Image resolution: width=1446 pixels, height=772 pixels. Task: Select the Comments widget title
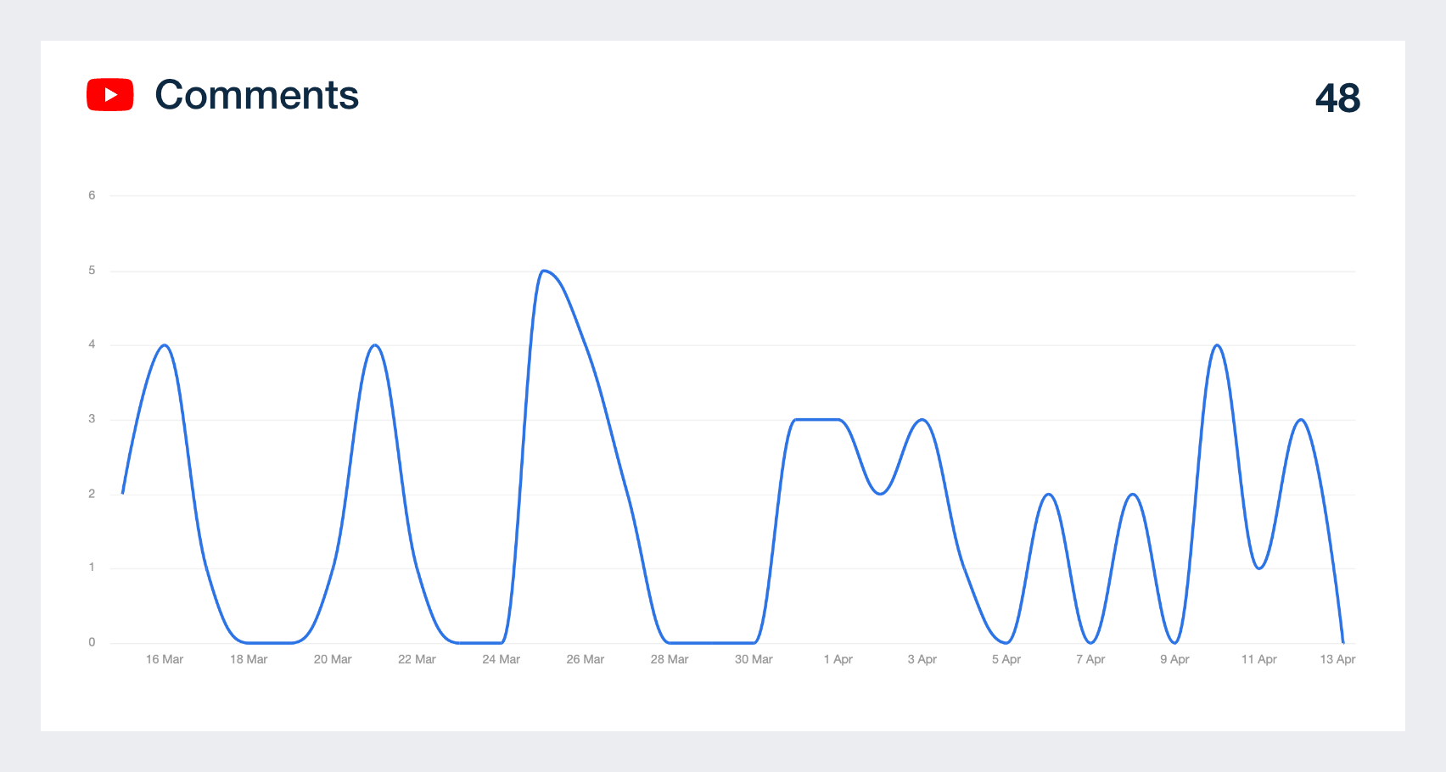pos(257,95)
